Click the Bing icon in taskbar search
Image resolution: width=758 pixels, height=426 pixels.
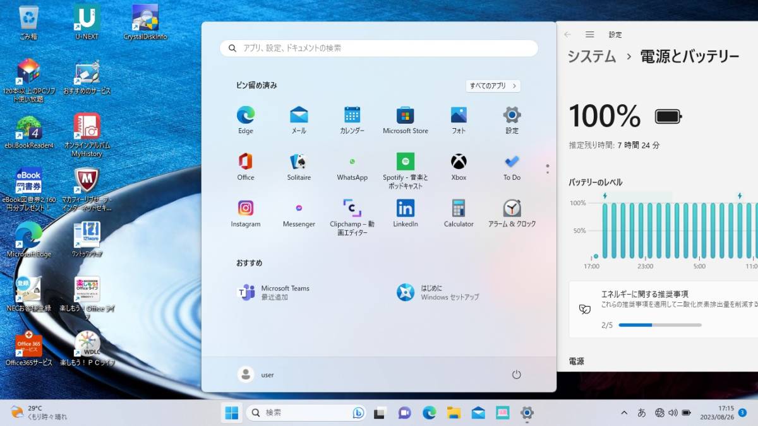point(358,413)
